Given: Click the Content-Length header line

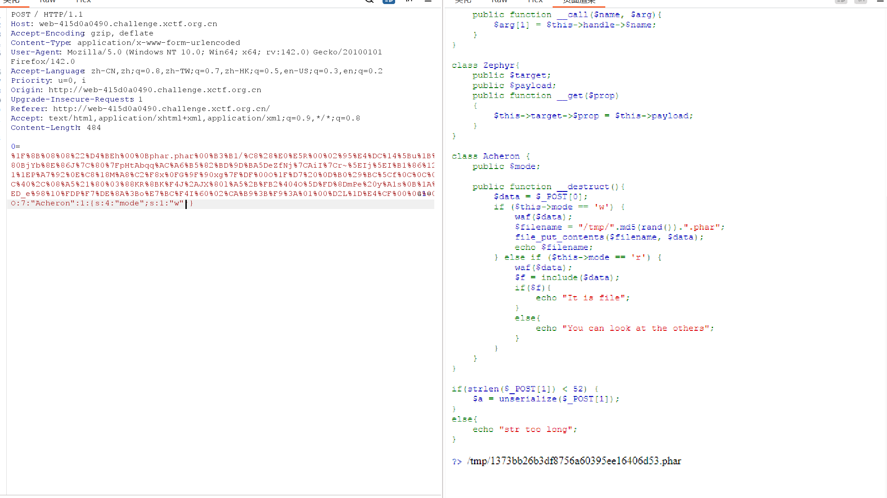Looking at the screenshot, I should click(x=56, y=128).
